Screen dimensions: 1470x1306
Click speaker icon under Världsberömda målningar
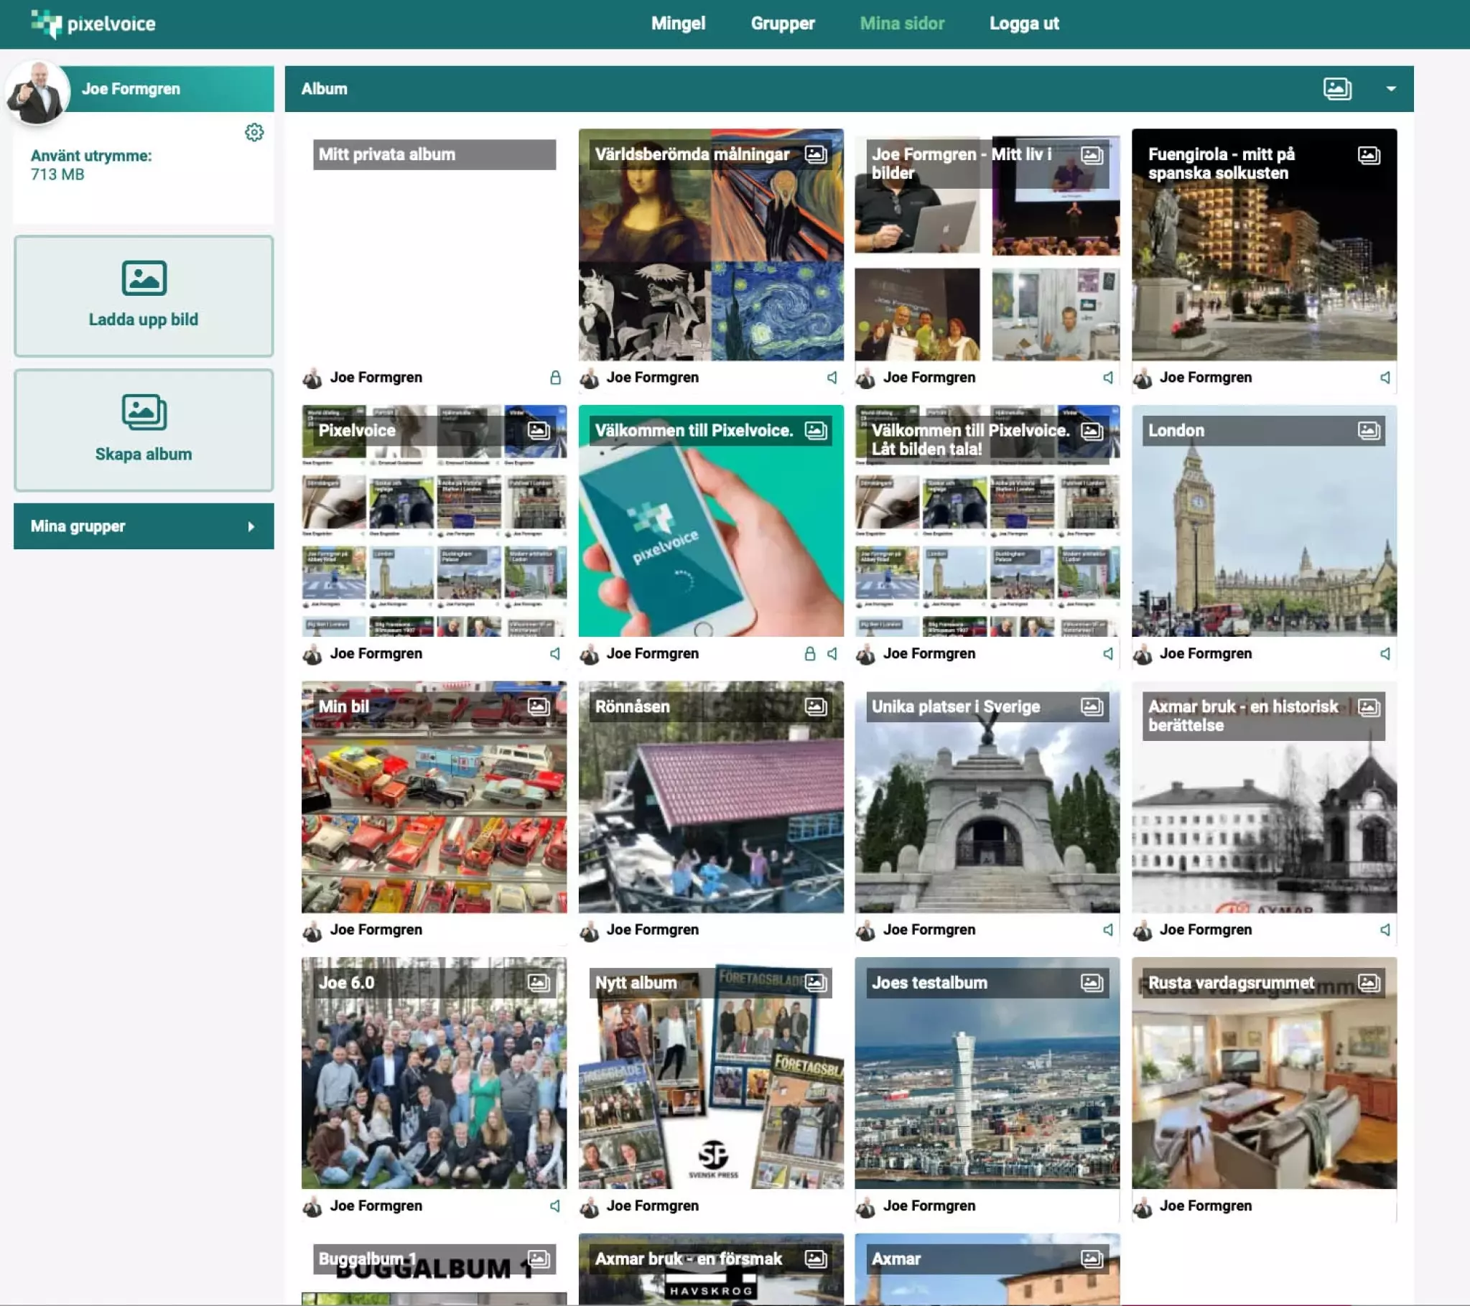pos(832,378)
